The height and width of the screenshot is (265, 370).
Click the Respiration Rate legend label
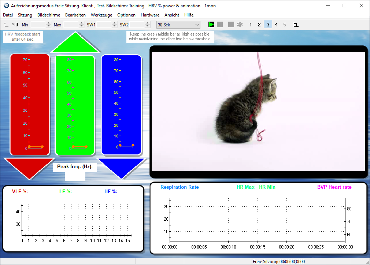pyautogui.click(x=180, y=187)
